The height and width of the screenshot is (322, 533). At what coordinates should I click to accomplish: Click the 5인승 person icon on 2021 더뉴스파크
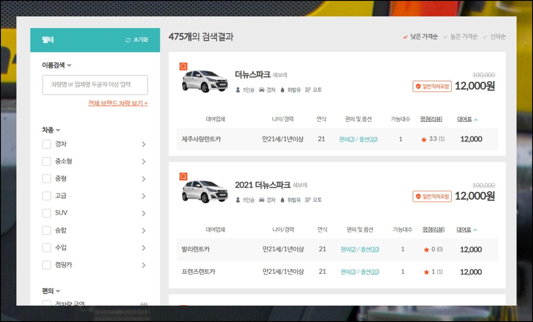point(238,200)
